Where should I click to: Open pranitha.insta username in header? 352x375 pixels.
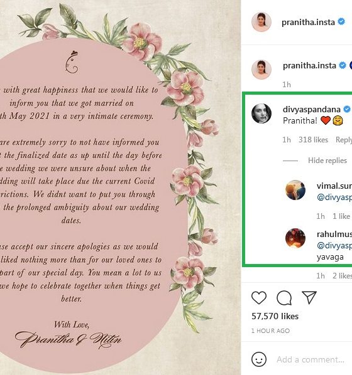pyautogui.click(x=308, y=22)
